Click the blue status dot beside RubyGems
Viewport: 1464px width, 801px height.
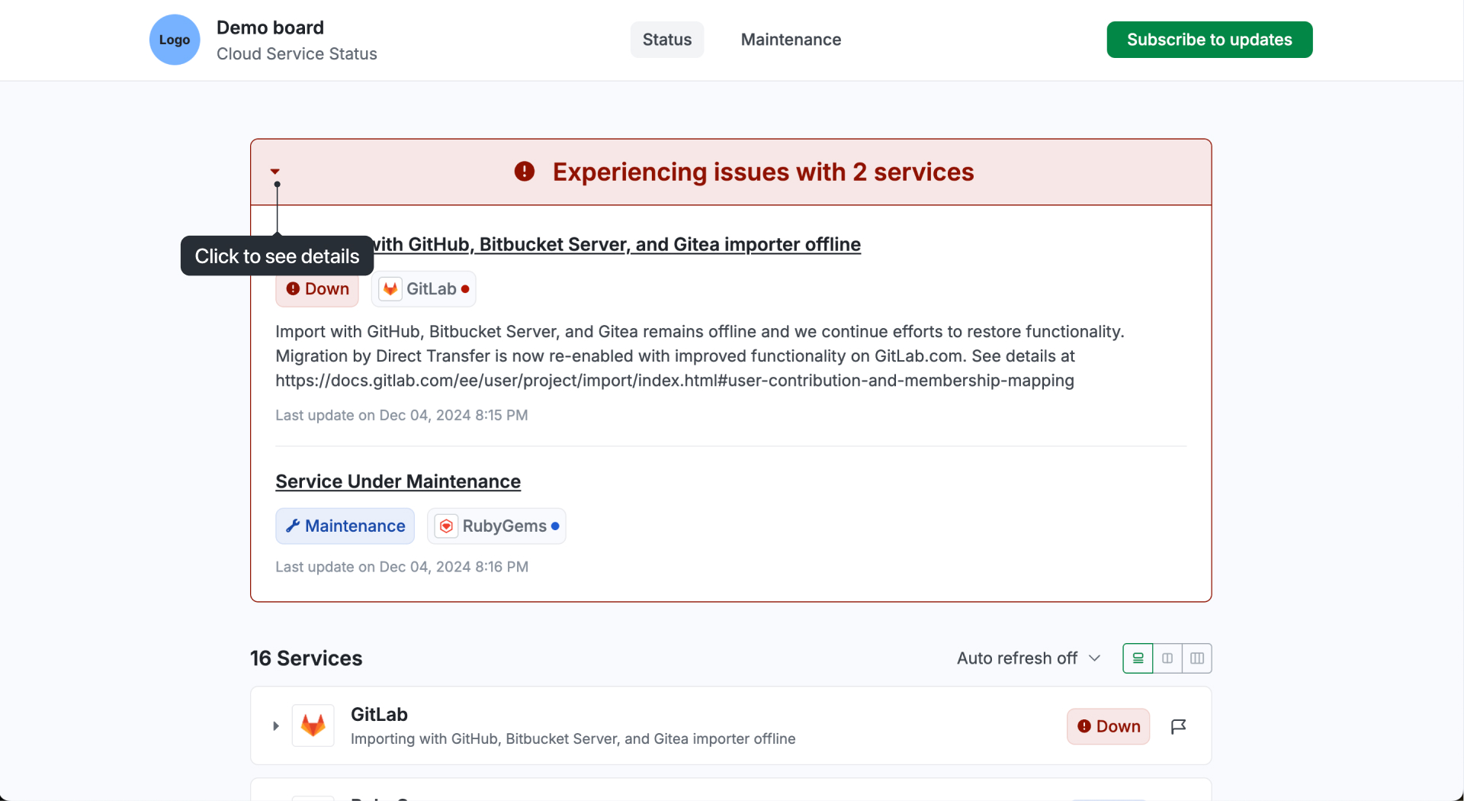tap(555, 526)
